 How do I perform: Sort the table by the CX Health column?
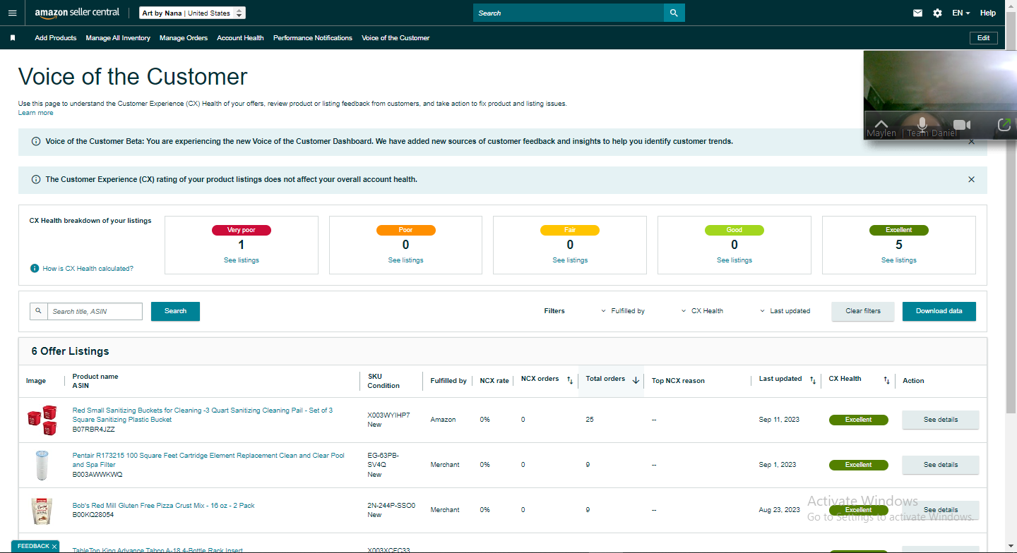tap(886, 380)
